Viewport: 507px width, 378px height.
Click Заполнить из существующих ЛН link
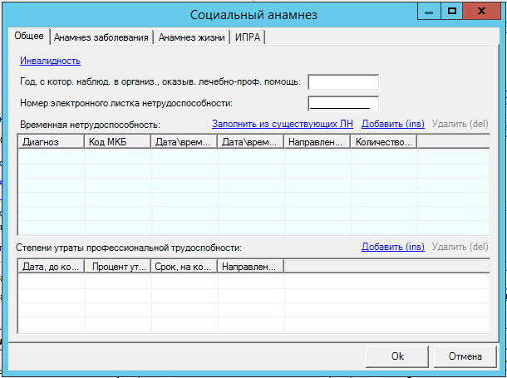(283, 124)
